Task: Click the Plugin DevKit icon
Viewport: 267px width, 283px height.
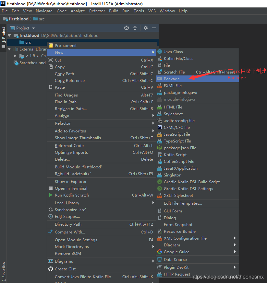Action: click(160, 267)
